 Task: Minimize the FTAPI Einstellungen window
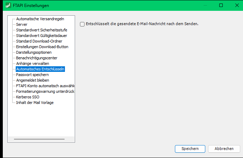pos(205,5)
